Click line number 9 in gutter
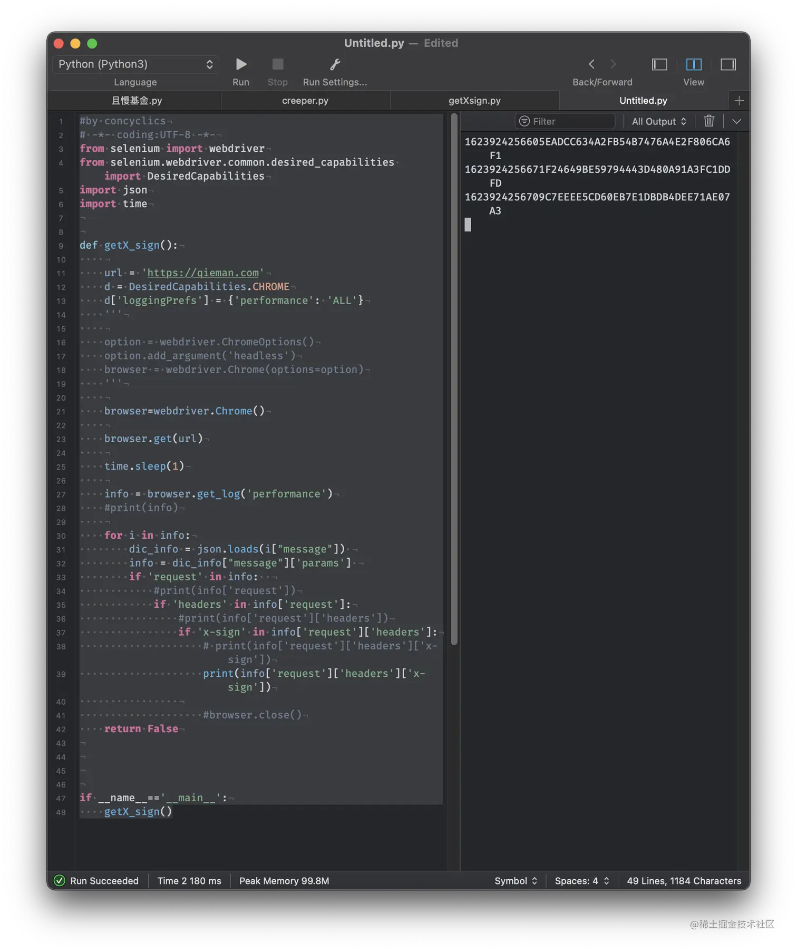The width and height of the screenshot is (797, 952). coord(61,246)
